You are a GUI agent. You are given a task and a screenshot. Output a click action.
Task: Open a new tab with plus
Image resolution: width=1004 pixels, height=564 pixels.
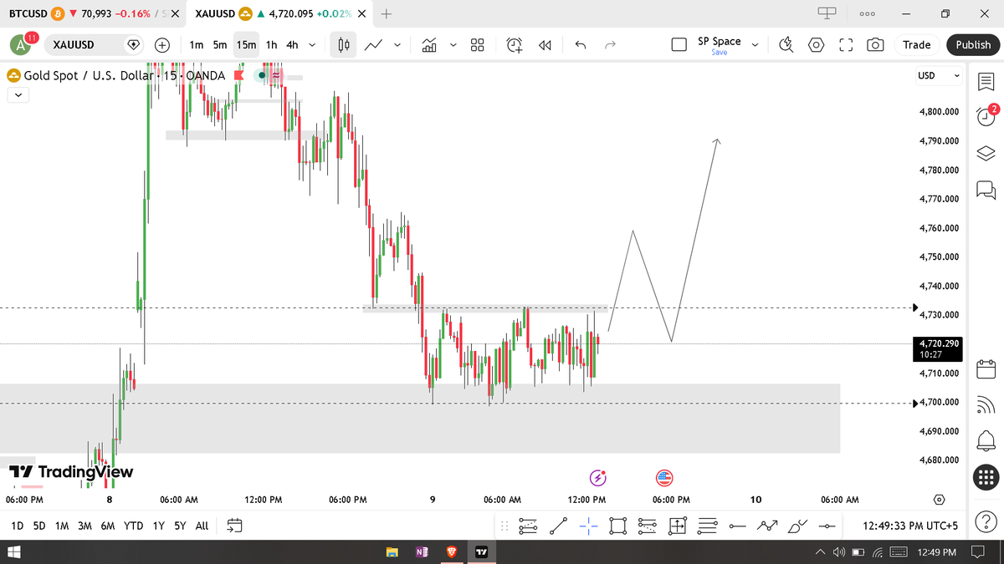point(386,14)
